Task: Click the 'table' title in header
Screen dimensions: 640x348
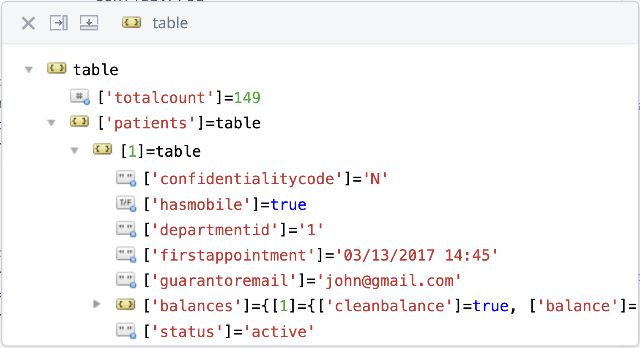Action: coord(170,23)
